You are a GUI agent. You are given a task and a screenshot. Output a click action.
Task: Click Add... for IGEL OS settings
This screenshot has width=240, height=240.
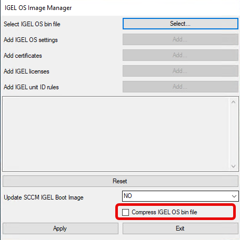point(181,39)
